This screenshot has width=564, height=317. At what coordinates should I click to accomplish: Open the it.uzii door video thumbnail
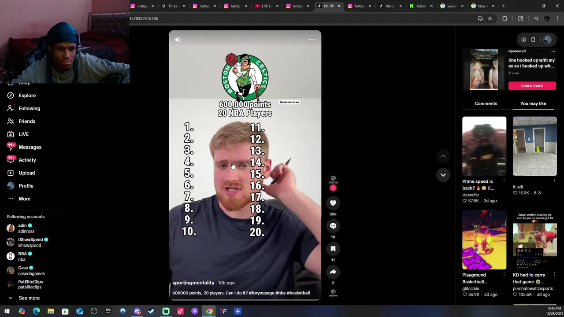(535, 146)
